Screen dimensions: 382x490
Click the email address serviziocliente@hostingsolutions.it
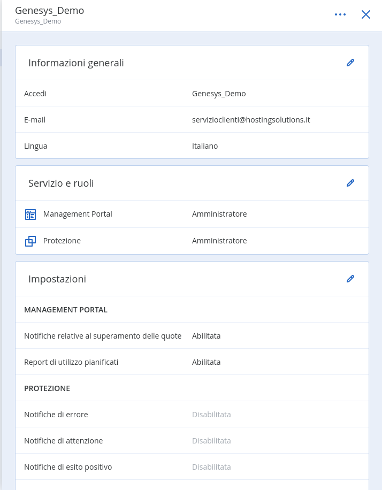pyautogui.click(x=251, y=120)
